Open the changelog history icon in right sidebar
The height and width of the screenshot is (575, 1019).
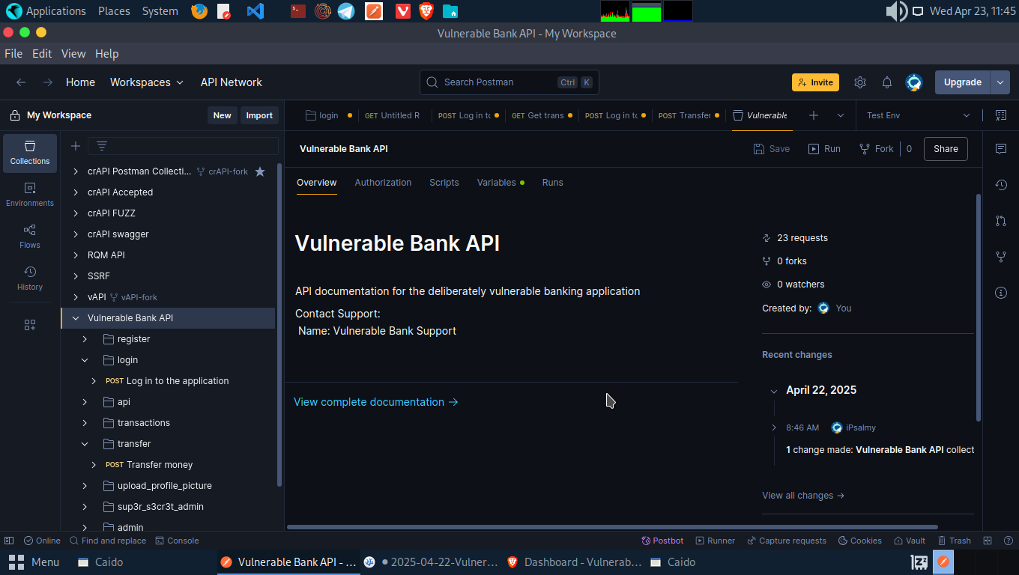click(x=1001, y=185)
